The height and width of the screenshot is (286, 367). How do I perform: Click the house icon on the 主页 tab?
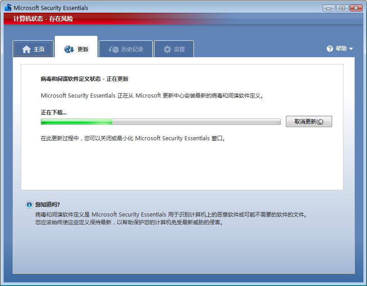tap(26, 49)
